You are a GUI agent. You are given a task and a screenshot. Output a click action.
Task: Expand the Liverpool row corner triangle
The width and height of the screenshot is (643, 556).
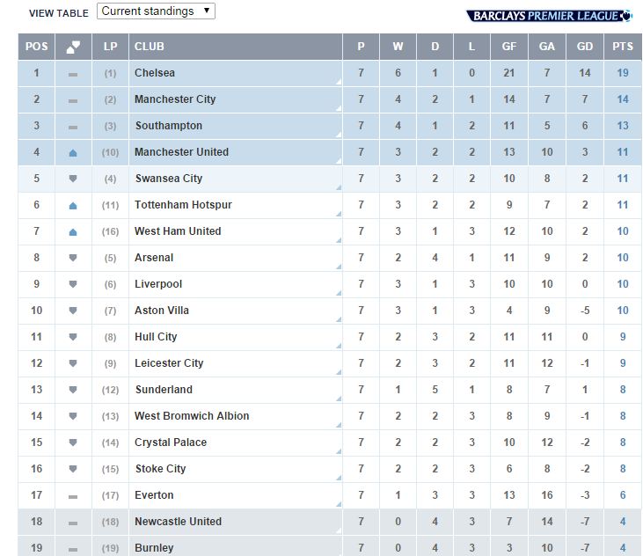[x=338, y=293]
